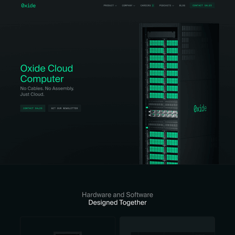The height and width of the screenshot is (235, 235).
Task: Click the Oxide Cloud Computer headline
Action: tap(46, 74)
